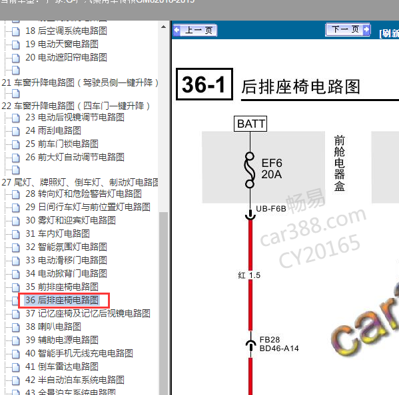Viewport: 399px width, 395px height.
Task: Click document icon beside 32 智能氛围灯电路图
Action: pyautogui.click(x=16, y=247)
